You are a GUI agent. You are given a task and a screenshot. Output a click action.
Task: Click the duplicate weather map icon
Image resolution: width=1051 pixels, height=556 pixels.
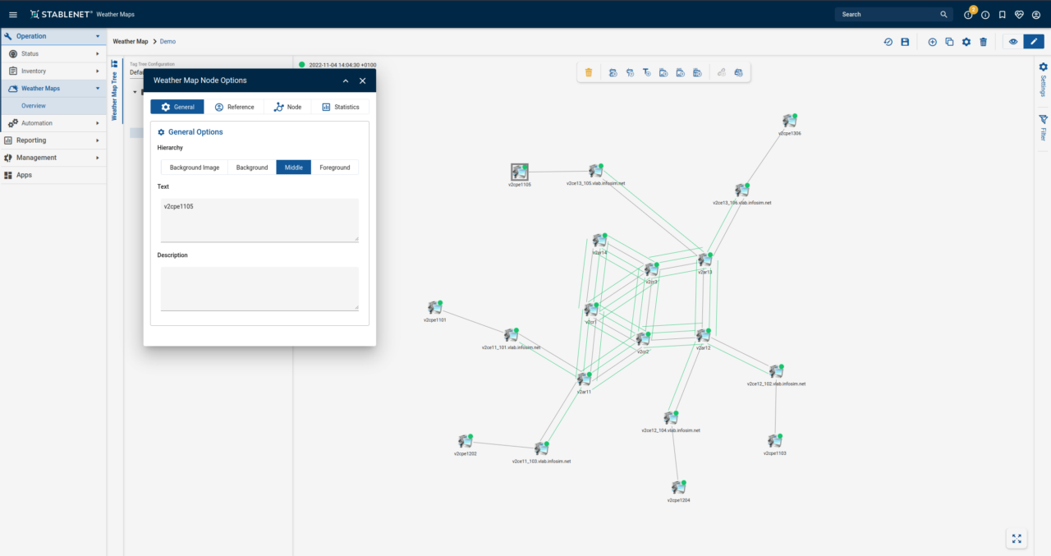pyautogui.click(x=949, y=42)
